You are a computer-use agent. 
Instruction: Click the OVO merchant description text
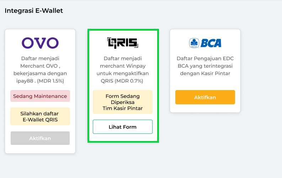coord(40,70)
